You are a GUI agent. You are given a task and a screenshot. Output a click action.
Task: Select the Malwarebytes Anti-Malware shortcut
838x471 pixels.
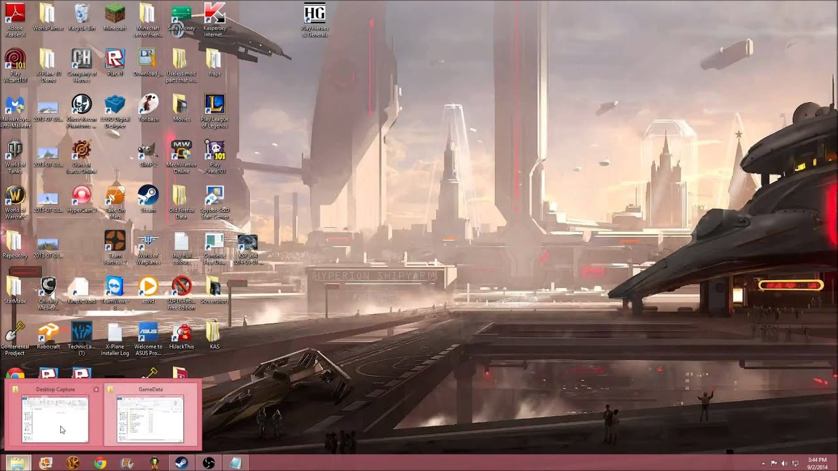pyautogui.click(x=15, y=111)
